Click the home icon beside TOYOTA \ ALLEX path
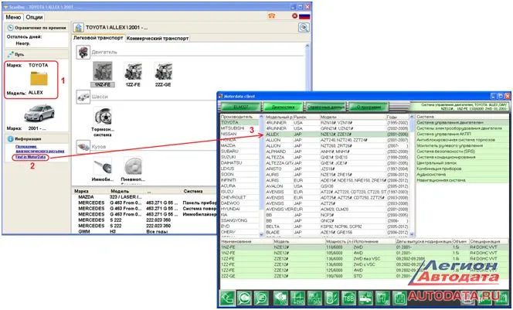The width and height of the screenshot is (513, 310). tap(79, 28)
